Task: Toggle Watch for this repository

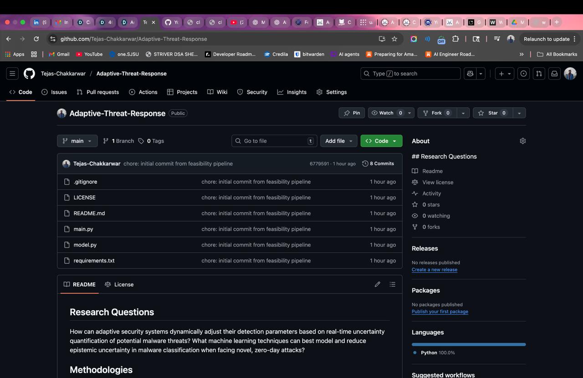Action: click(387, 113)
